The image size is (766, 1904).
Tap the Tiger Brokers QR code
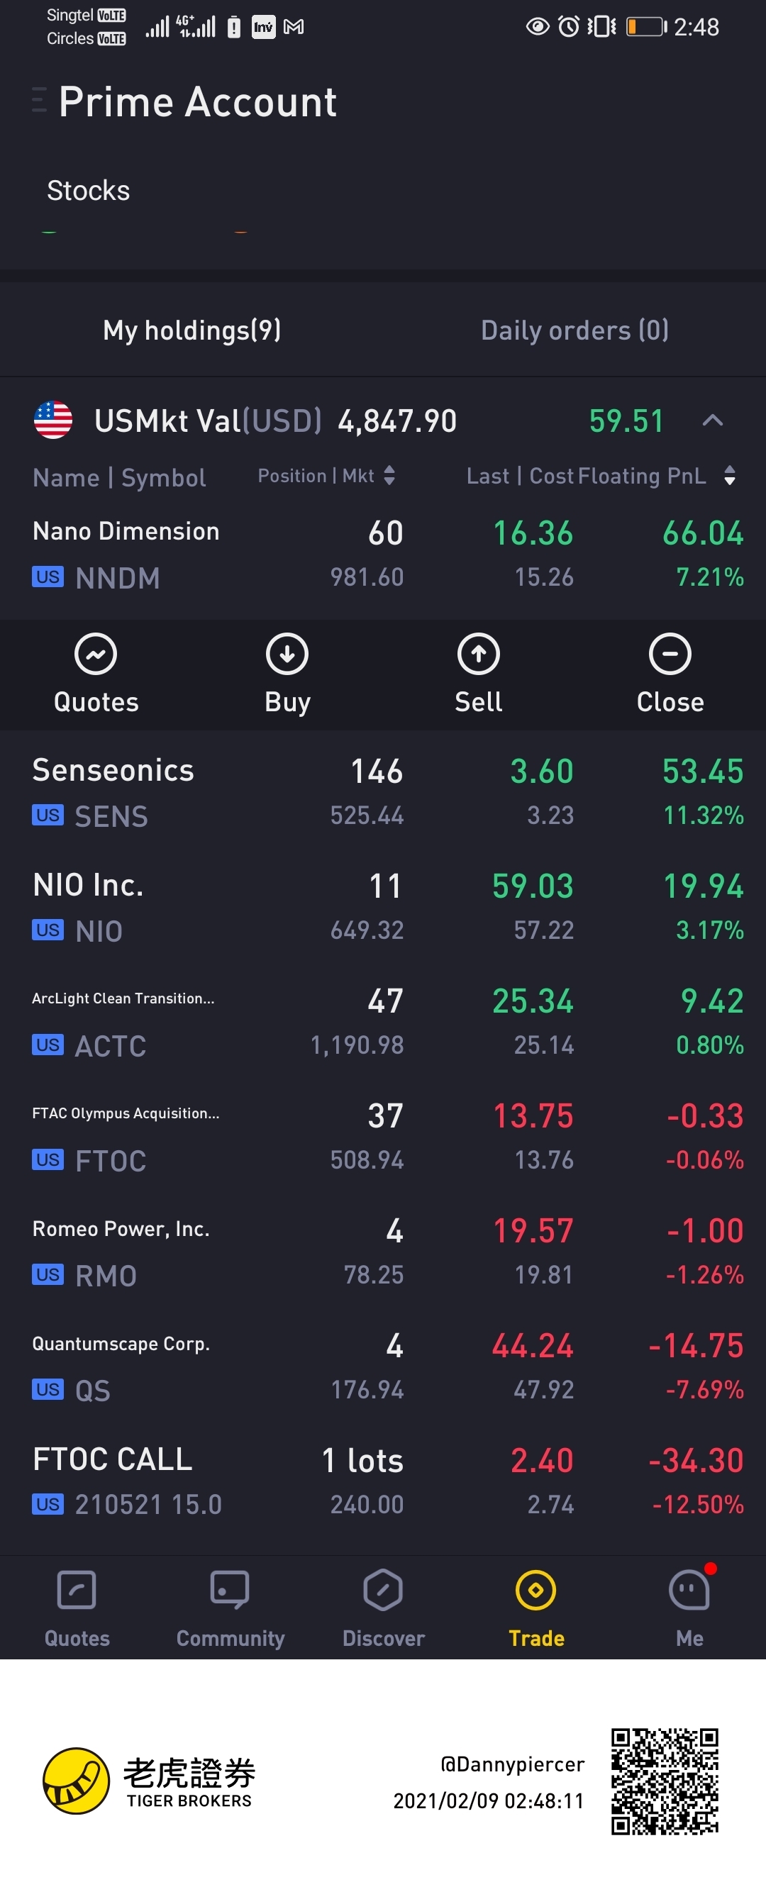664,1781
